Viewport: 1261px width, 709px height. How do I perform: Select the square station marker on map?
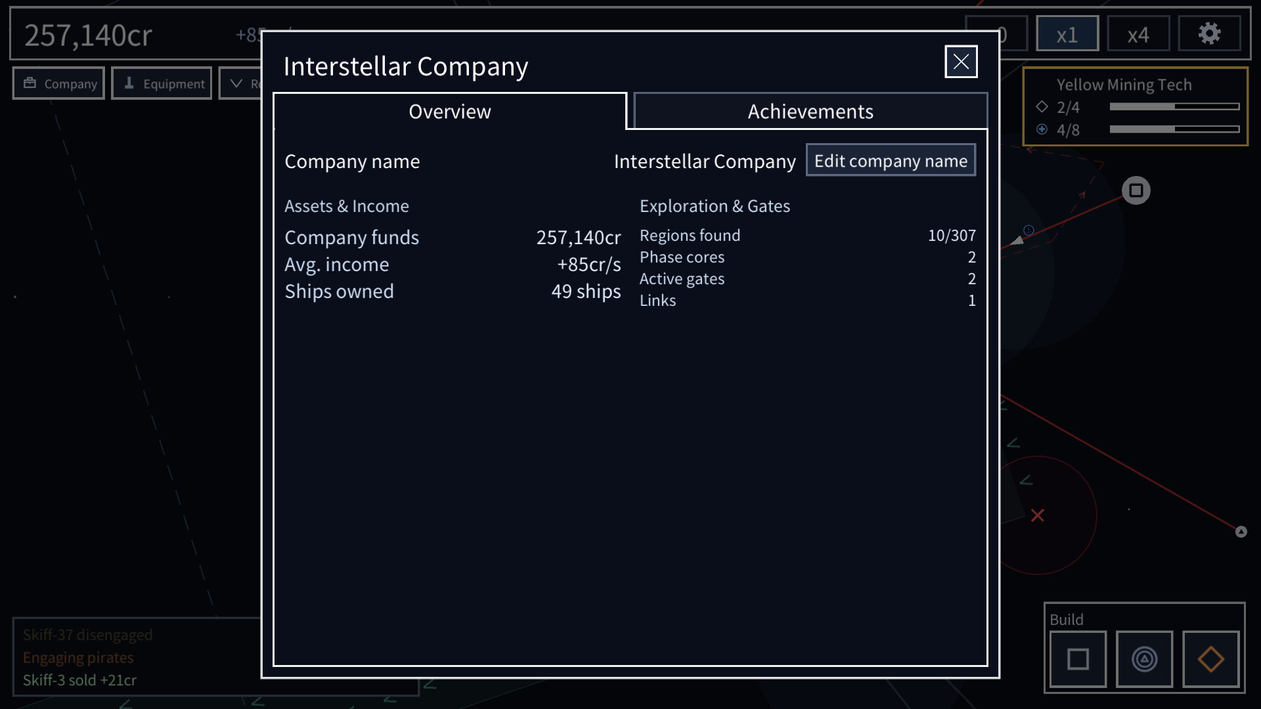point(1136,191)
